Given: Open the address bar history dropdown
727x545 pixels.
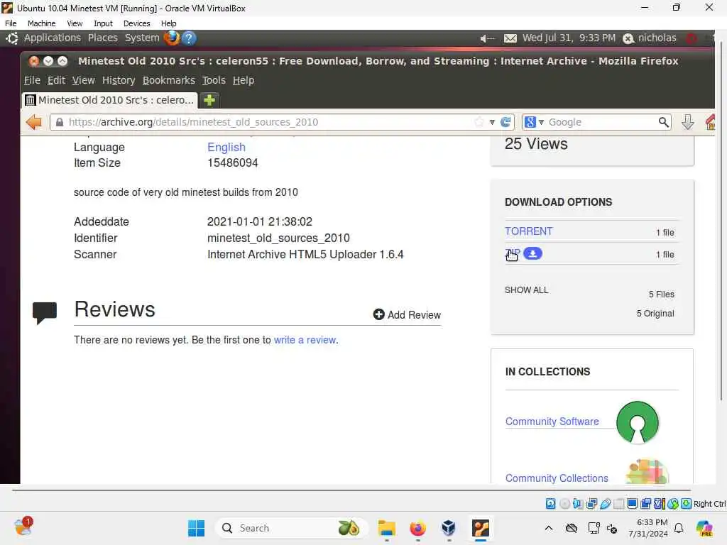Looking at the screenshot, I should [492, 122].
